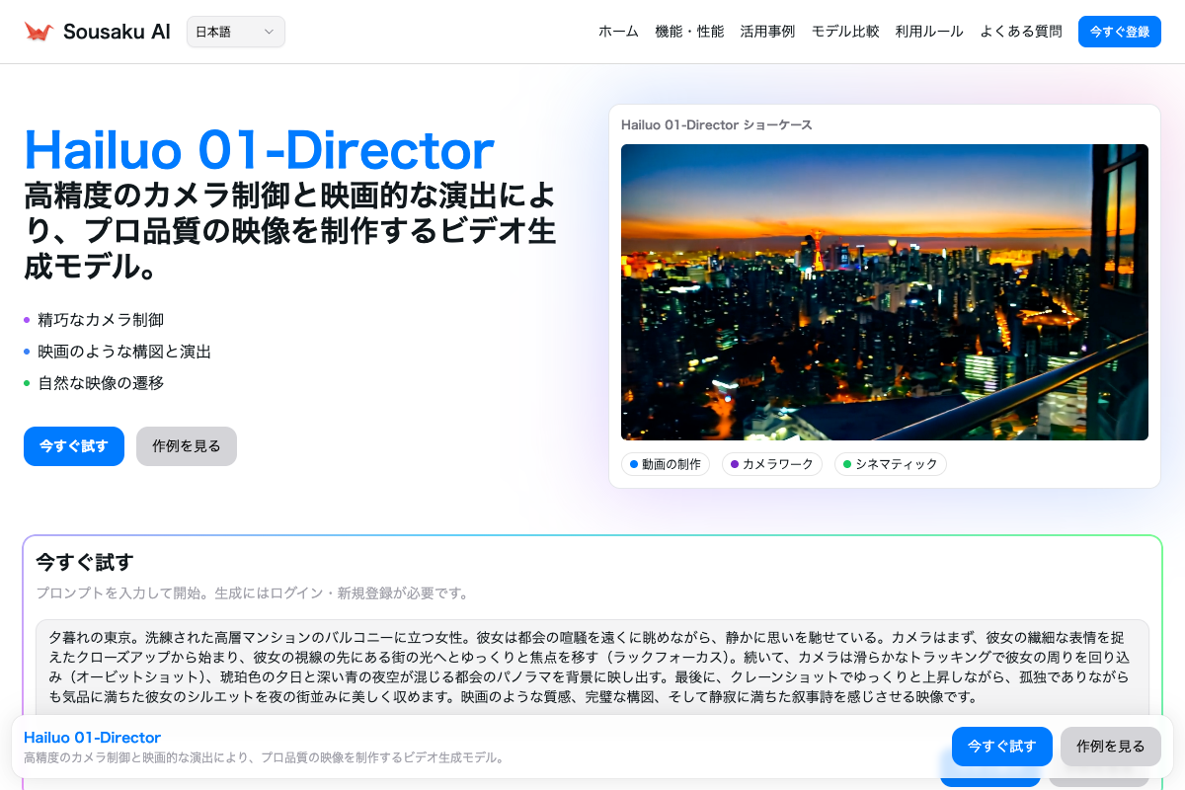Navigate to 活用事例 page

tap(767, 32)
